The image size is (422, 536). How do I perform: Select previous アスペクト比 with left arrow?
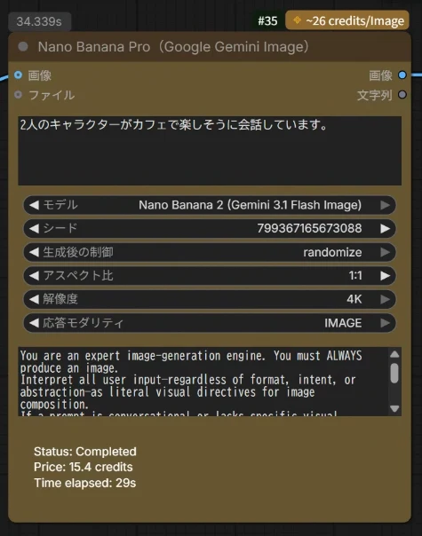tap(34, 275)
